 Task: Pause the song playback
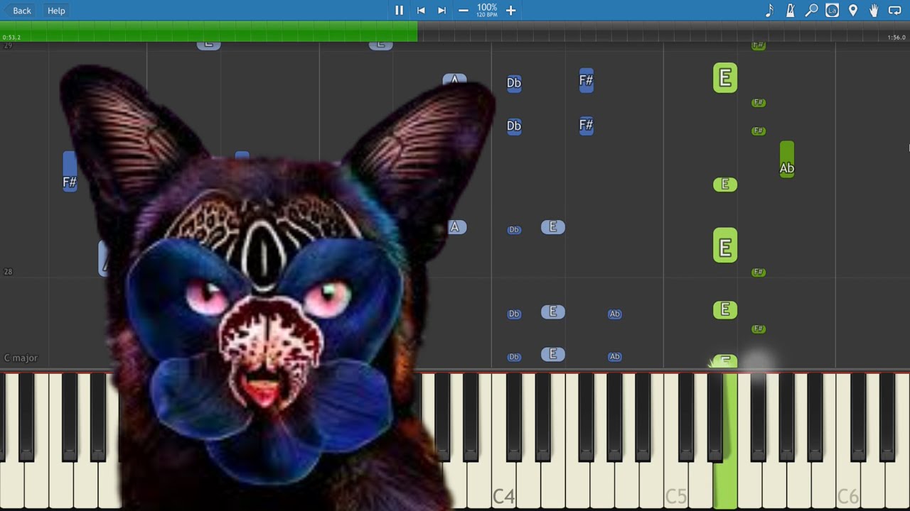[x=399, y=11]
